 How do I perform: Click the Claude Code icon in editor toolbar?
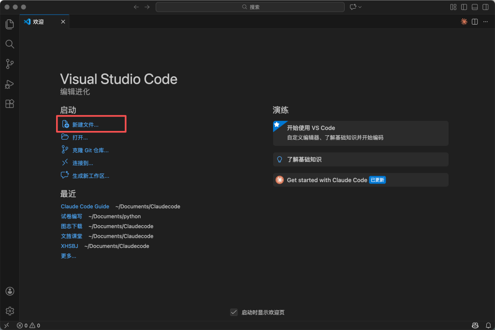click(x=464, y=22)
